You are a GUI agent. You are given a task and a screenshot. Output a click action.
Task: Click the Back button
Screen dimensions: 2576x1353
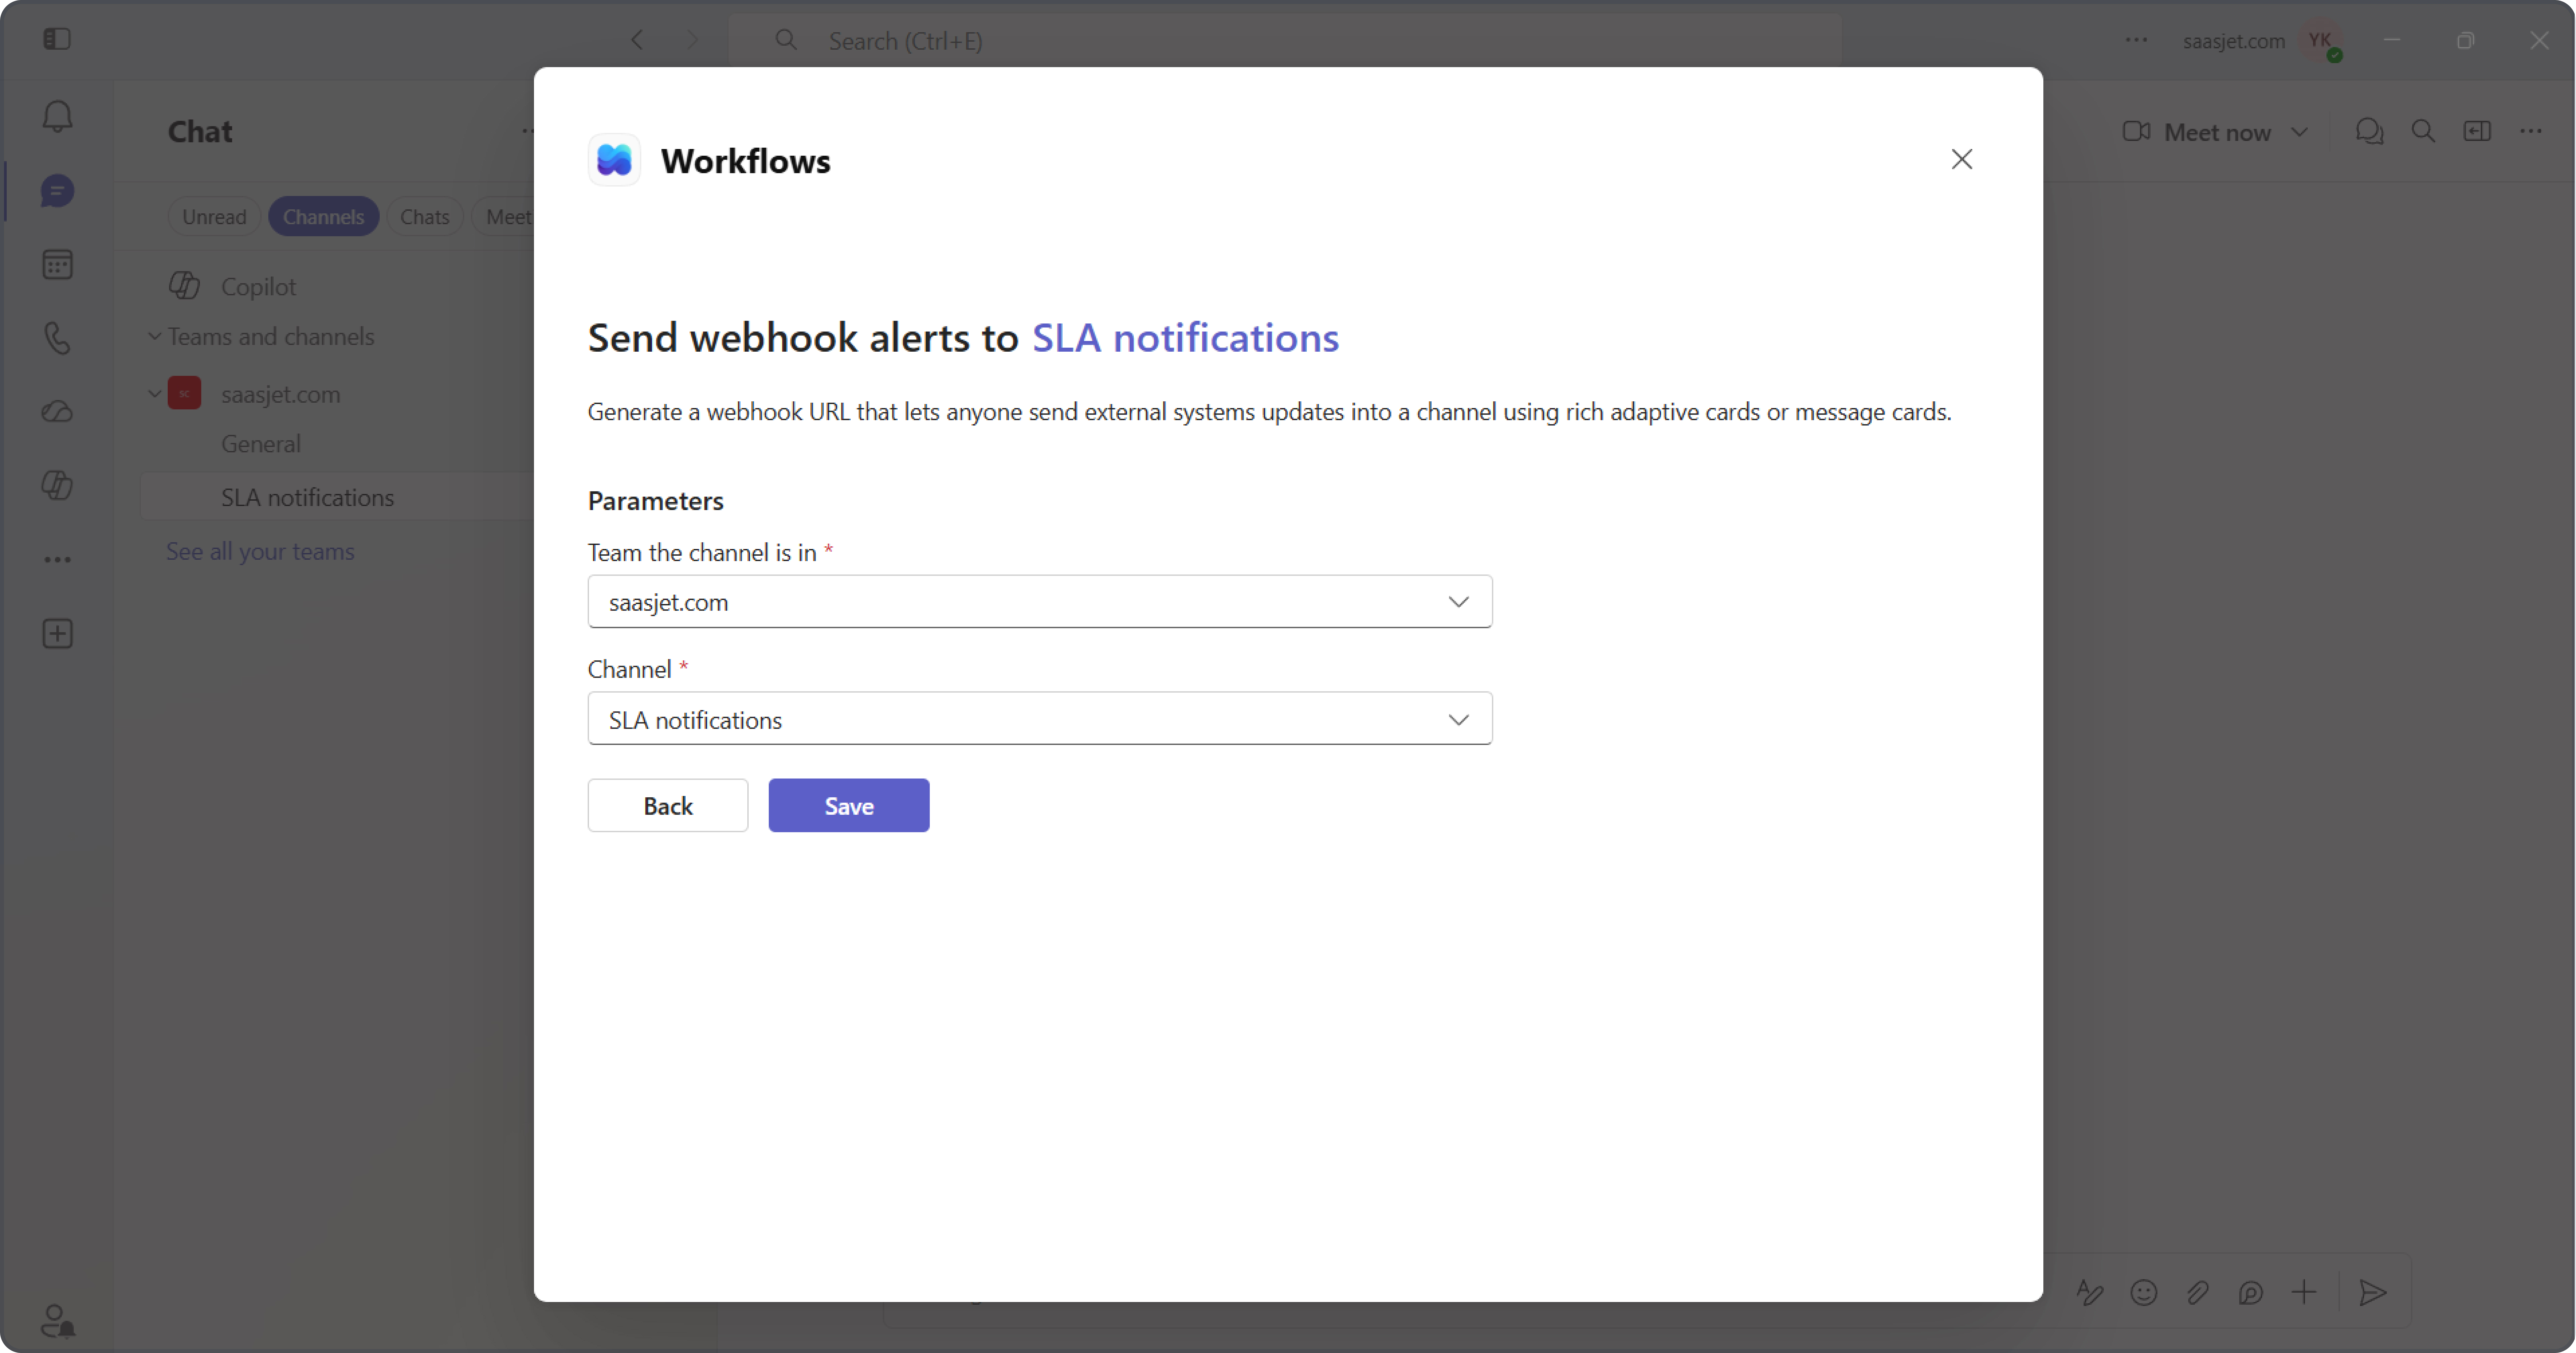(x=668, y=806)
